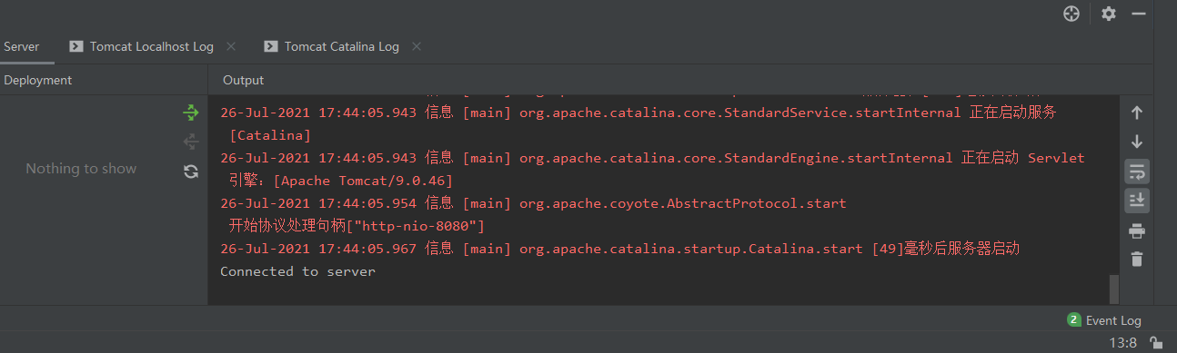The height and width of the screenshot is (353, 1177).
Task: Click the 13:8 caret position indicator
Action: [x=1123, y=343]
